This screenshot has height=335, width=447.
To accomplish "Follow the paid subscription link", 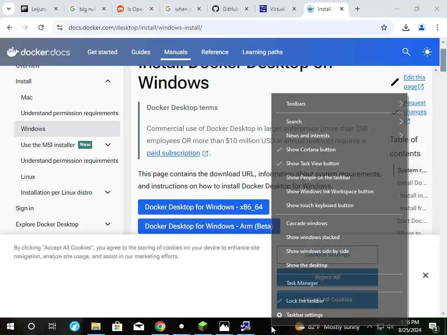I will 173,153.
